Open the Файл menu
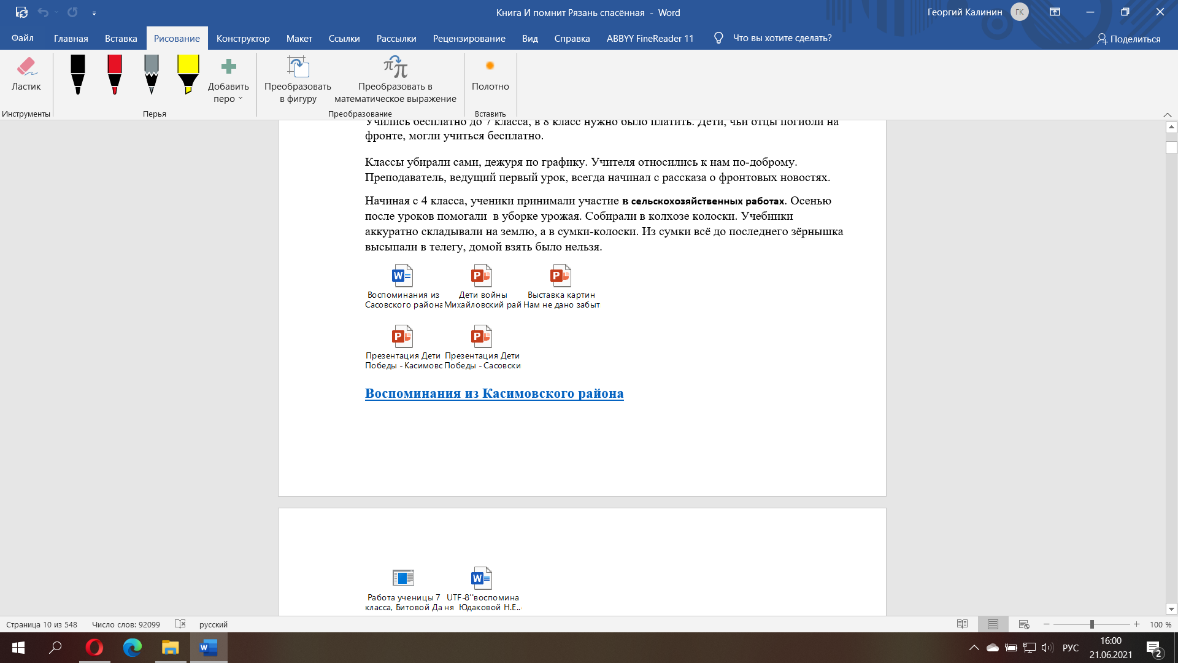The image size is (1178, 663). (23, 38)
